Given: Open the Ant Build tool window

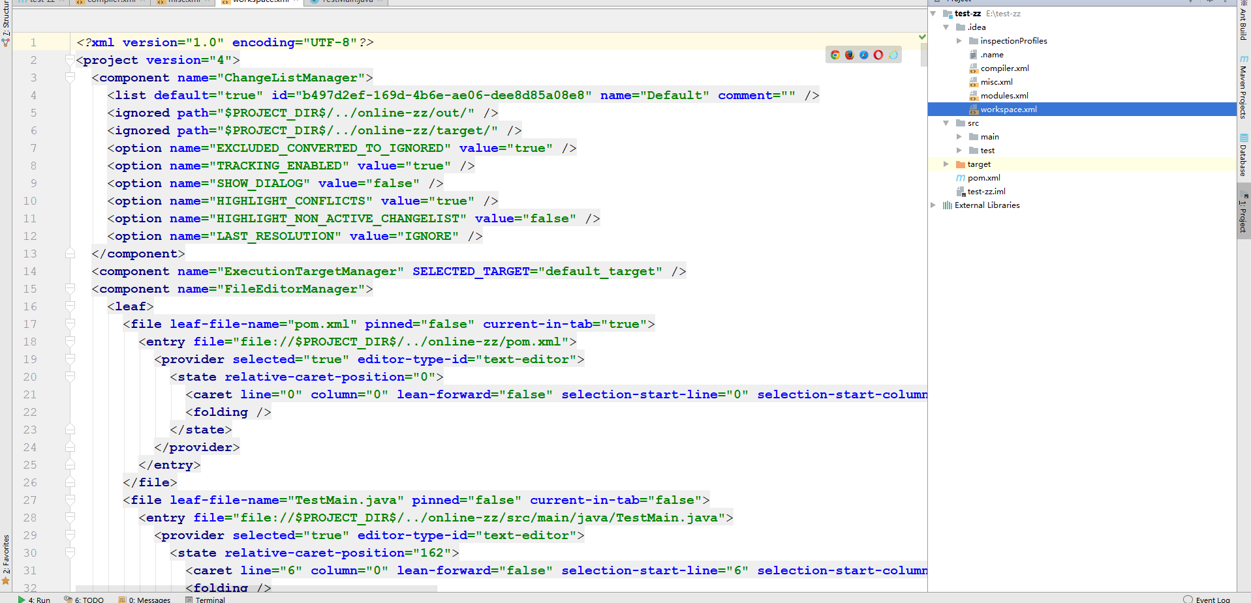Looking at the screenshot, I should pyautogui.click(x=1244, y=21).
